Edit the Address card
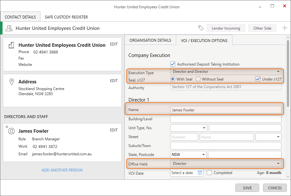 tap(114, 81)
